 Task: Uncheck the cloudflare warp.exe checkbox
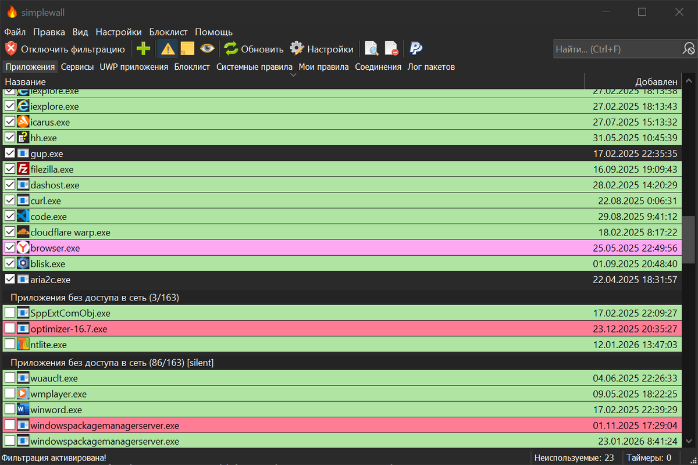[x=10, y=232]
